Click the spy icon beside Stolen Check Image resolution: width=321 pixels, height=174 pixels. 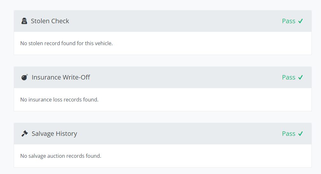point(24,21)
